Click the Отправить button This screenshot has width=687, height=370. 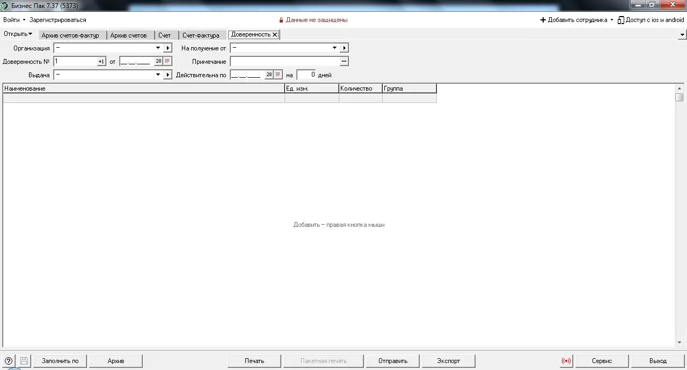point(393,361)
